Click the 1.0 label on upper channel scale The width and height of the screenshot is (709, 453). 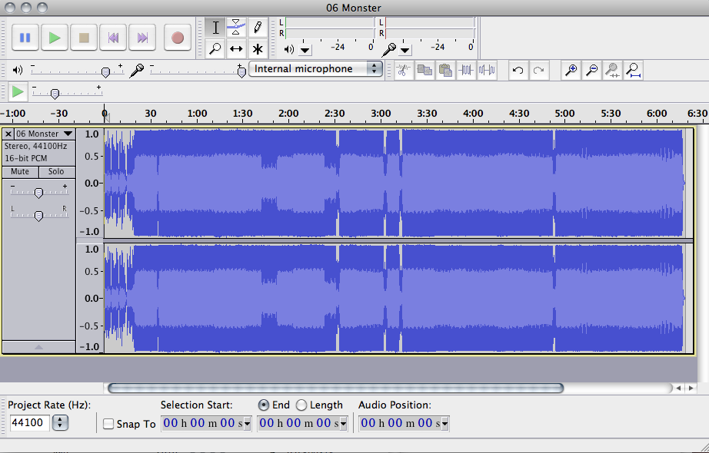tap(92, 134)
